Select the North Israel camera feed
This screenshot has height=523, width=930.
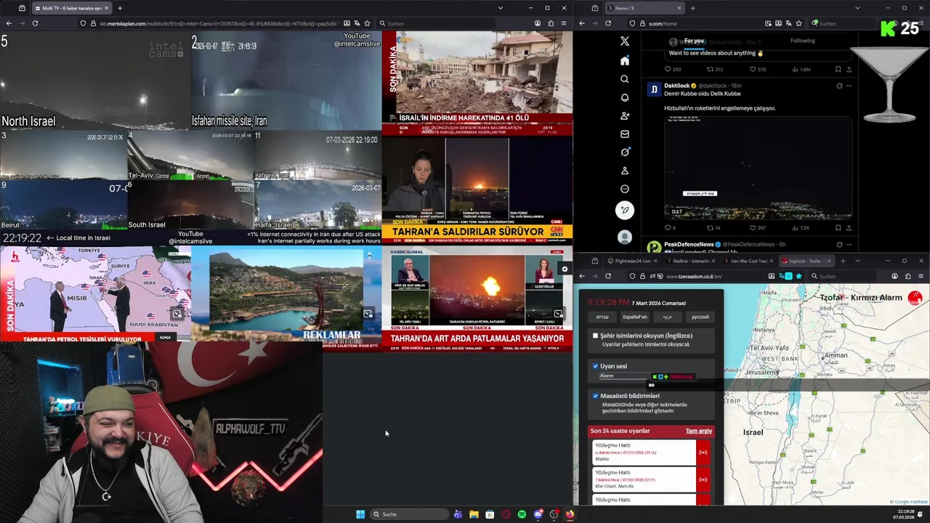click(95, 80)
